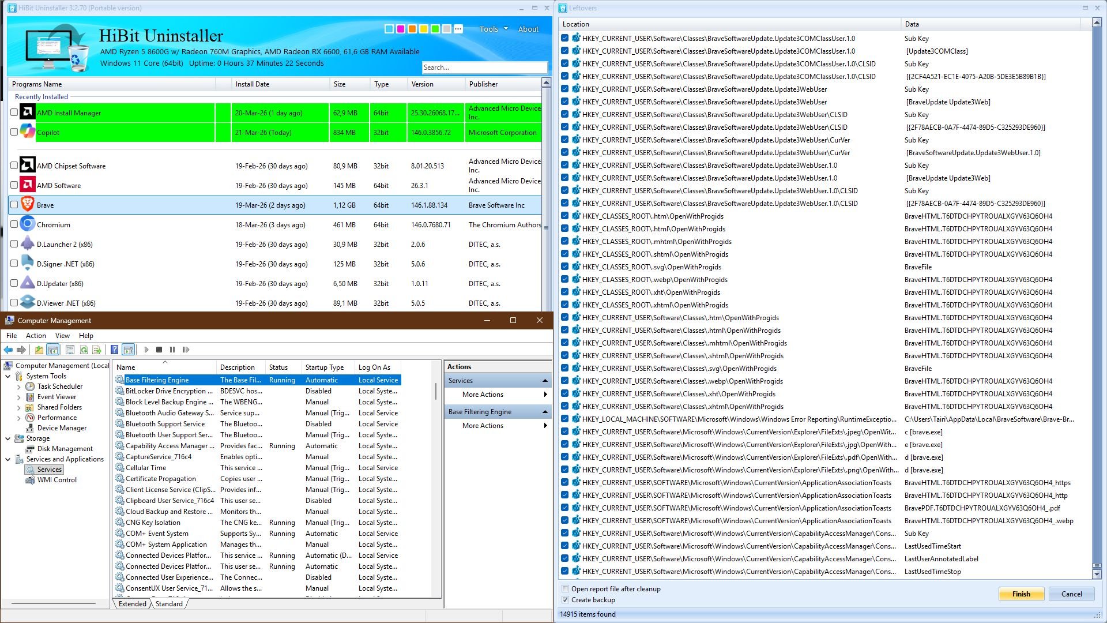This screenshot has width=1107, height=623.
Task: Expand the Shared Folders tree node
Action: (18, 407)
